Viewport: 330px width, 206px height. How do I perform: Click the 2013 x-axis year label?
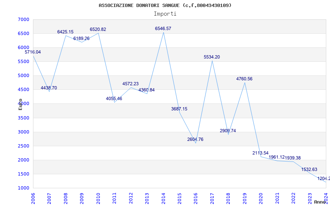click(x=147, y=199)
